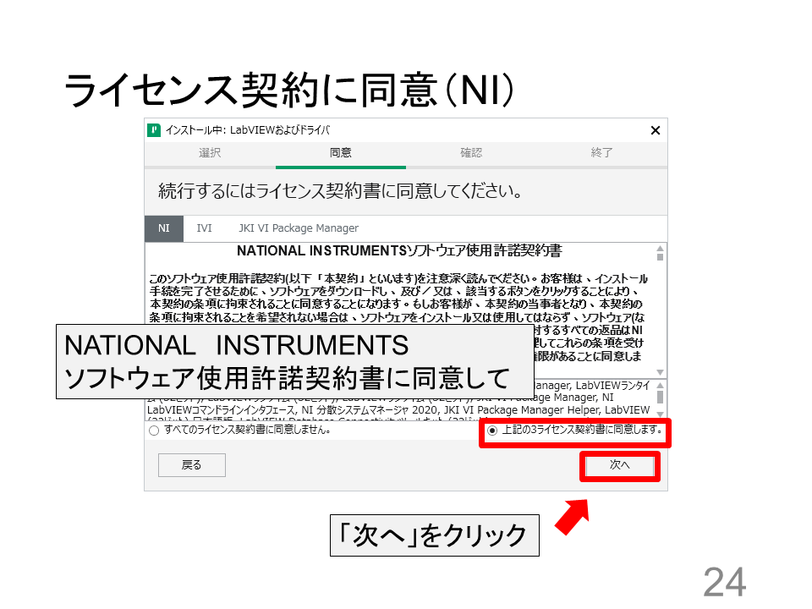Click the title 'インストール中: LabVIEWおよびドライバ'
The height and width of the screenshot is (609, 812).
point(248,130)
